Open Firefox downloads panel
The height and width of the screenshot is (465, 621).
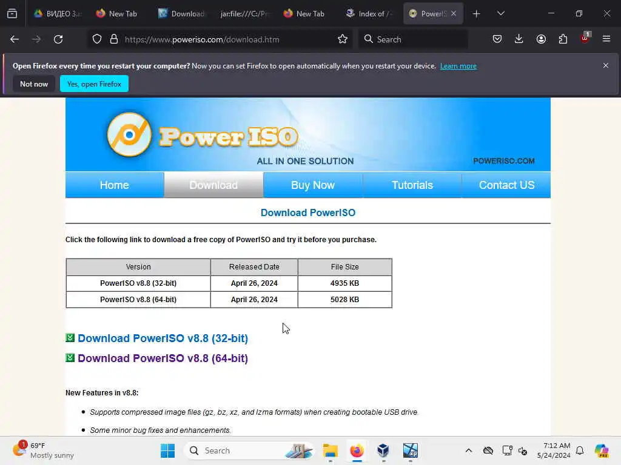[519, 39]
